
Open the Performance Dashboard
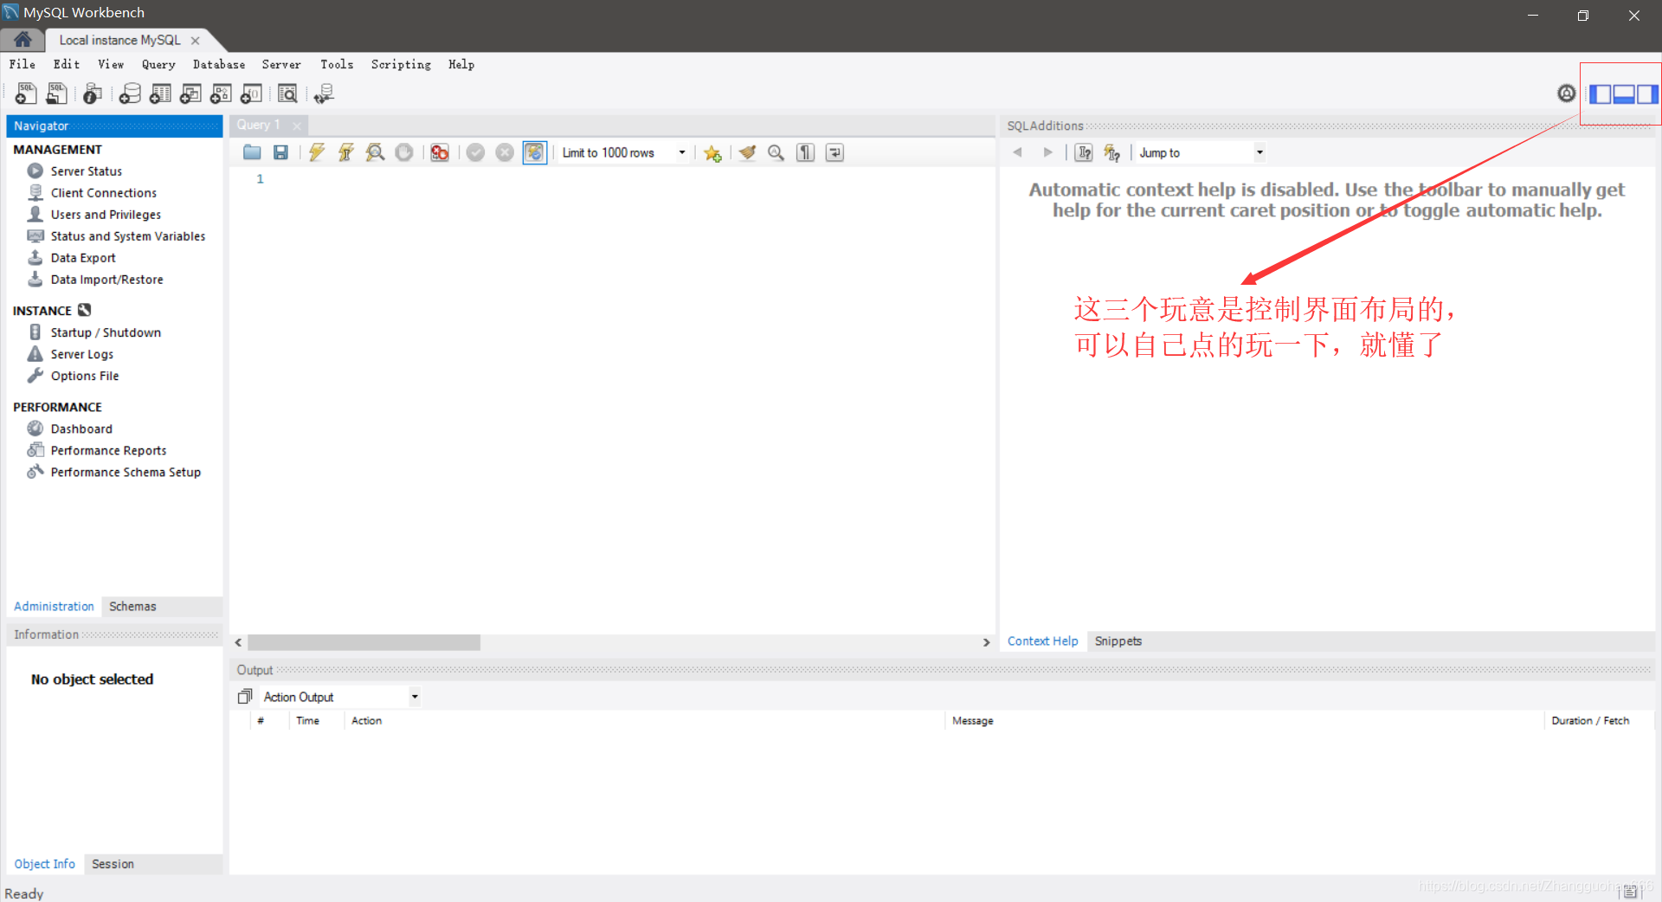pos(81,428)
